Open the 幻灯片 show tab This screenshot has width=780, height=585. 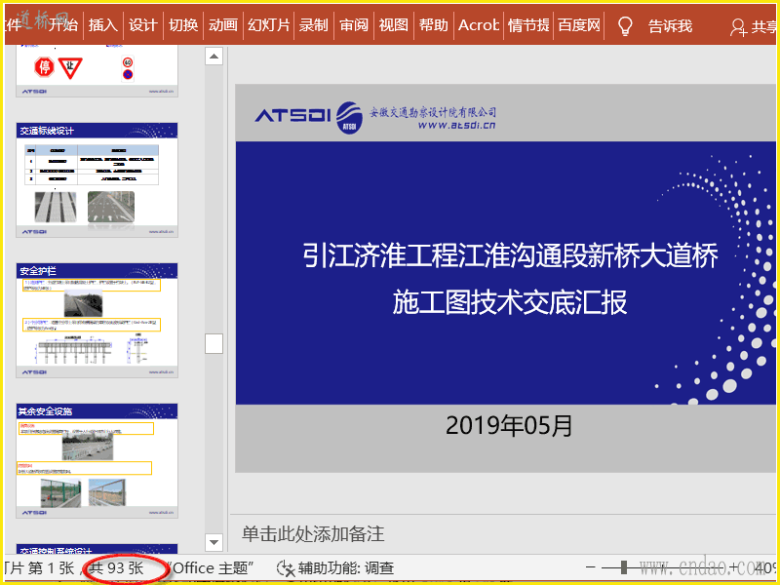tap(269, 25)
